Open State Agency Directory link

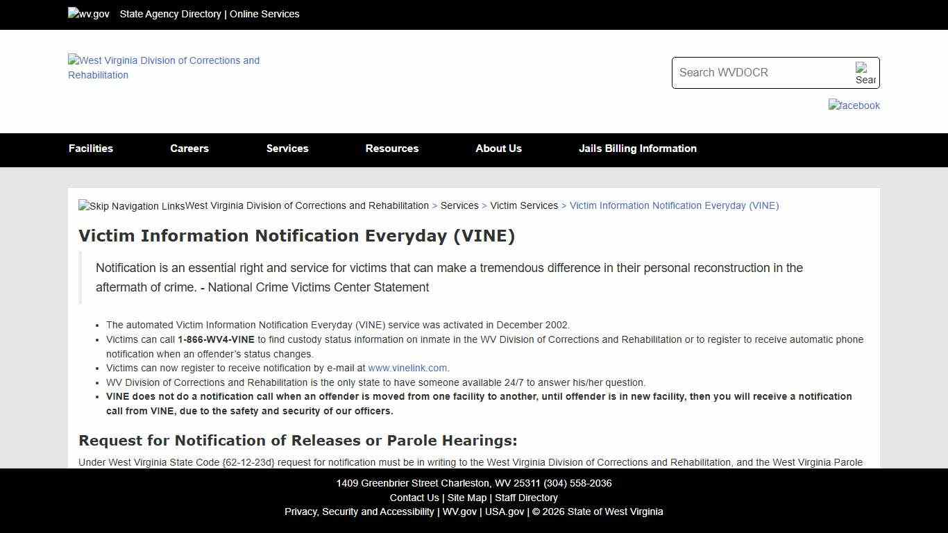171,13
